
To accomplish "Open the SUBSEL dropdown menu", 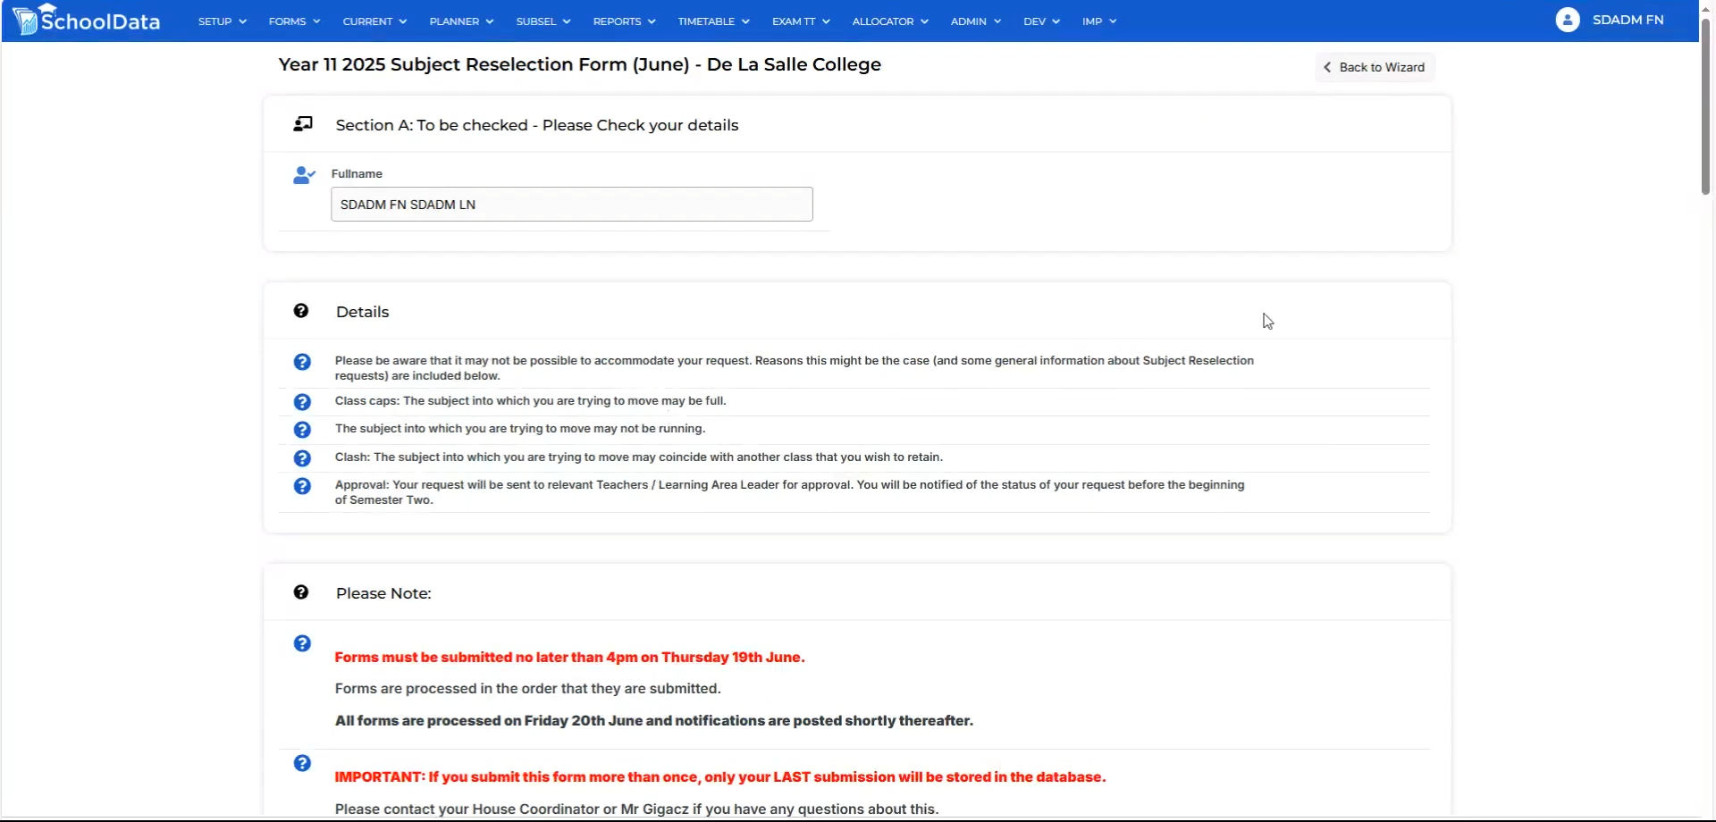I will coord(543,21).
